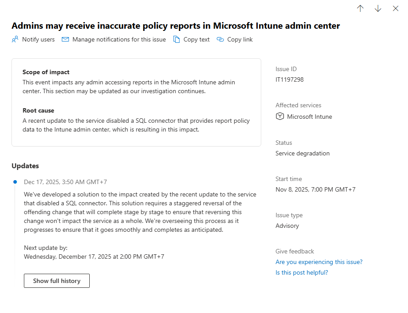Screen dimensions: 408x313
Task: Go to the previous issue with up arrow
Action: (360, 9)
